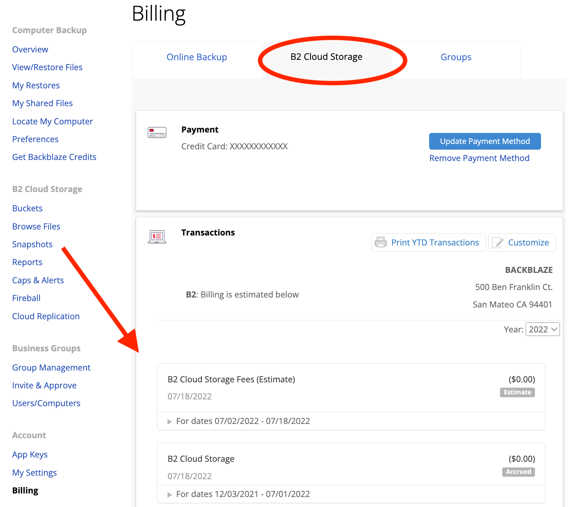Click the '500 Ben Franklin Ct.' address line
The height and width of the screenshot is (507, 587).
click(x=514, y=287)
